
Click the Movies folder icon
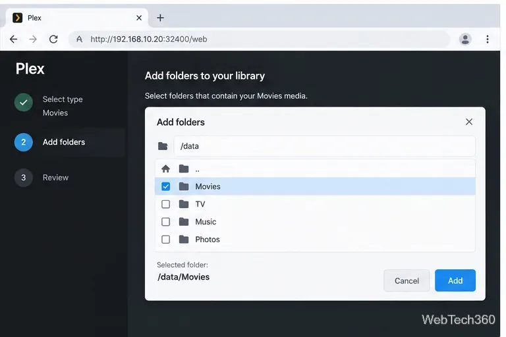(184, 186)
